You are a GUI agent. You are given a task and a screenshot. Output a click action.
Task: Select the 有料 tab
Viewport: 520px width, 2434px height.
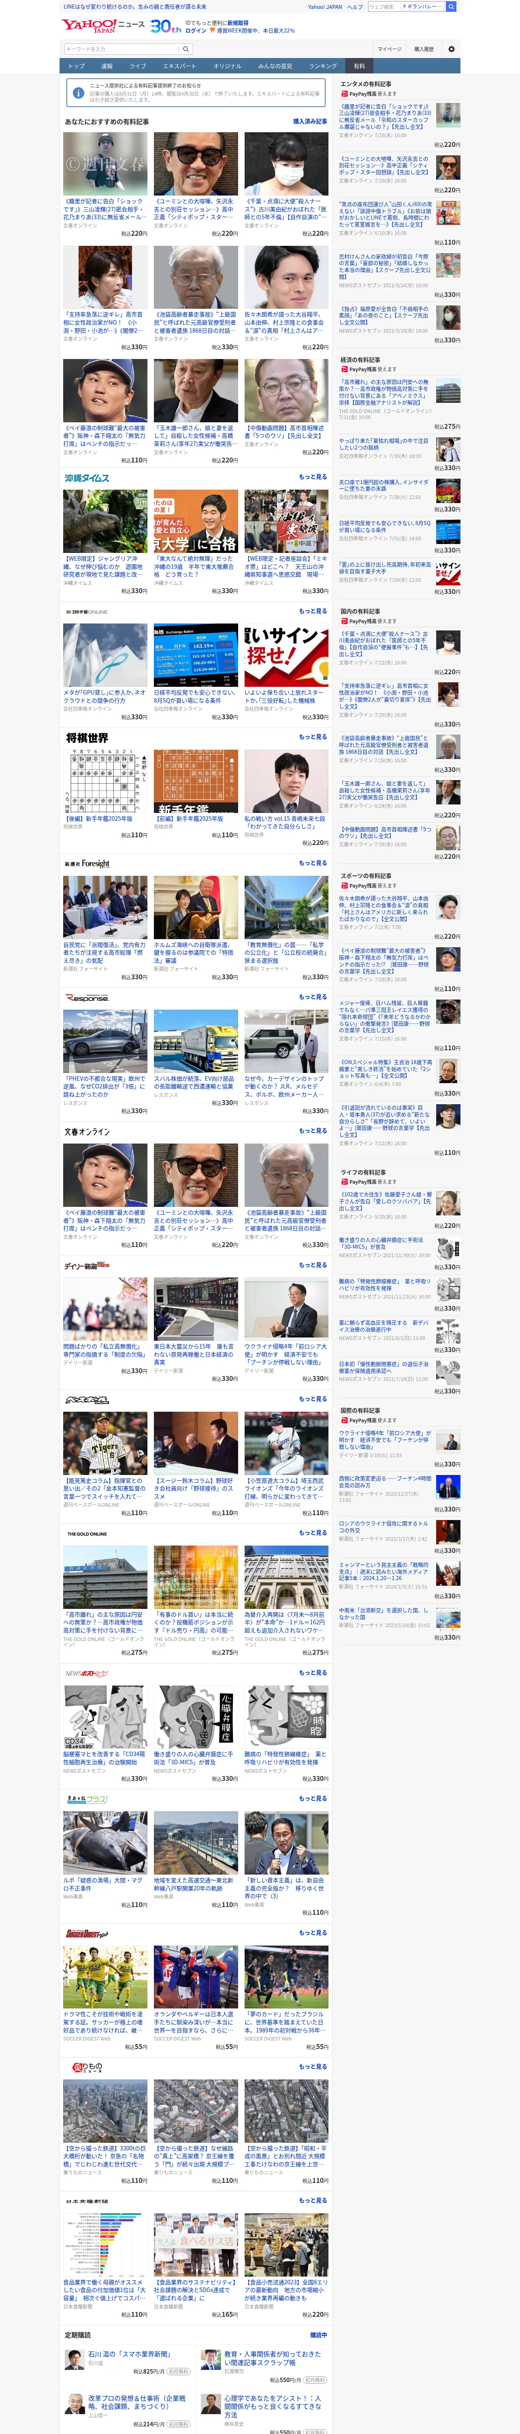[360, 66]
